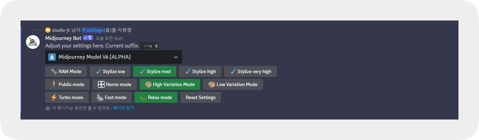Select Stylize very high option
479x140 pixels.
[x=250, y=71]
